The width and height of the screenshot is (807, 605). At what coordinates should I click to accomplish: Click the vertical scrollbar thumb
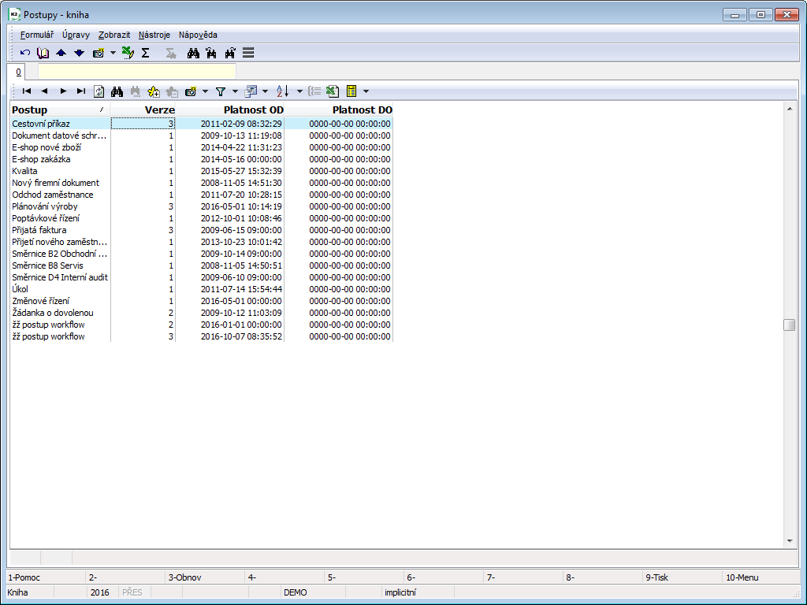[790, 325]
